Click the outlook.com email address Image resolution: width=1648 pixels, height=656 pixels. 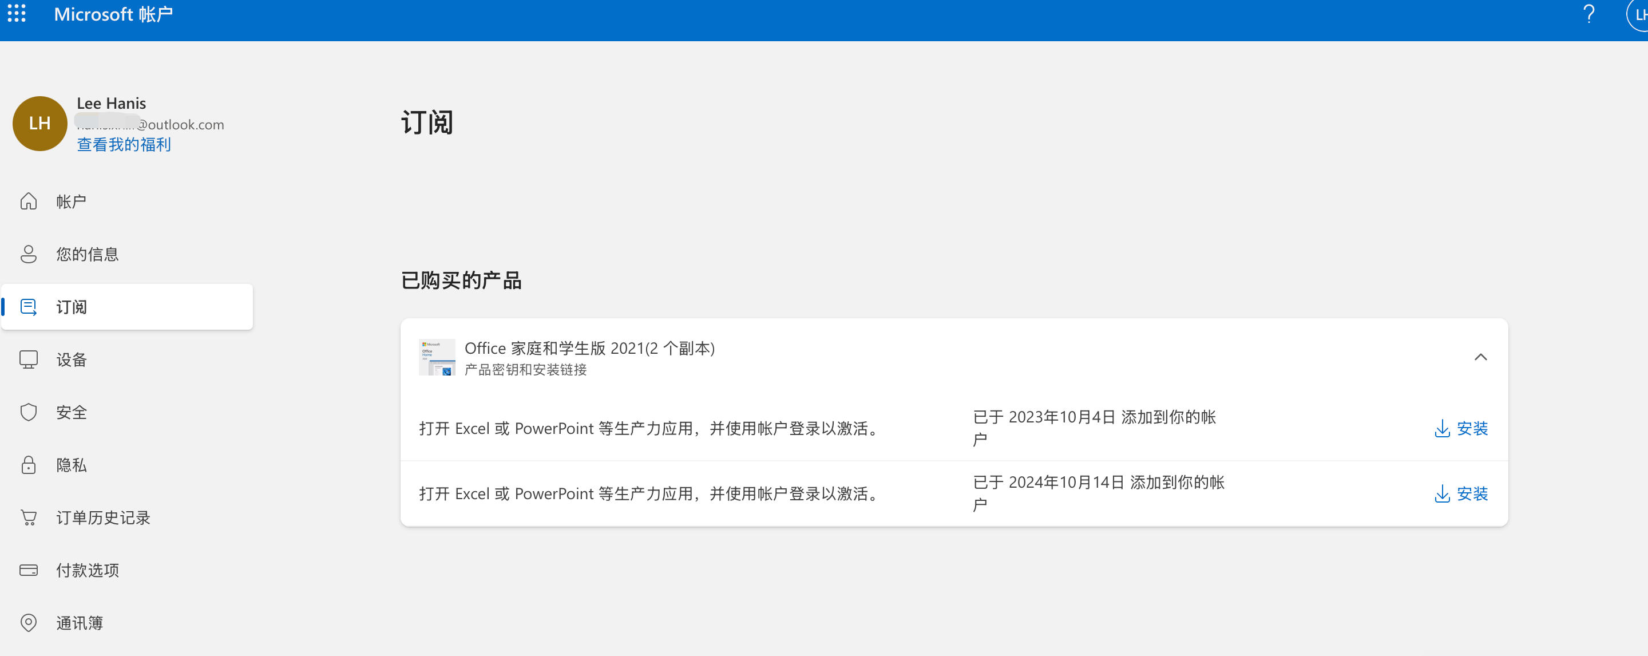(150, 124)
